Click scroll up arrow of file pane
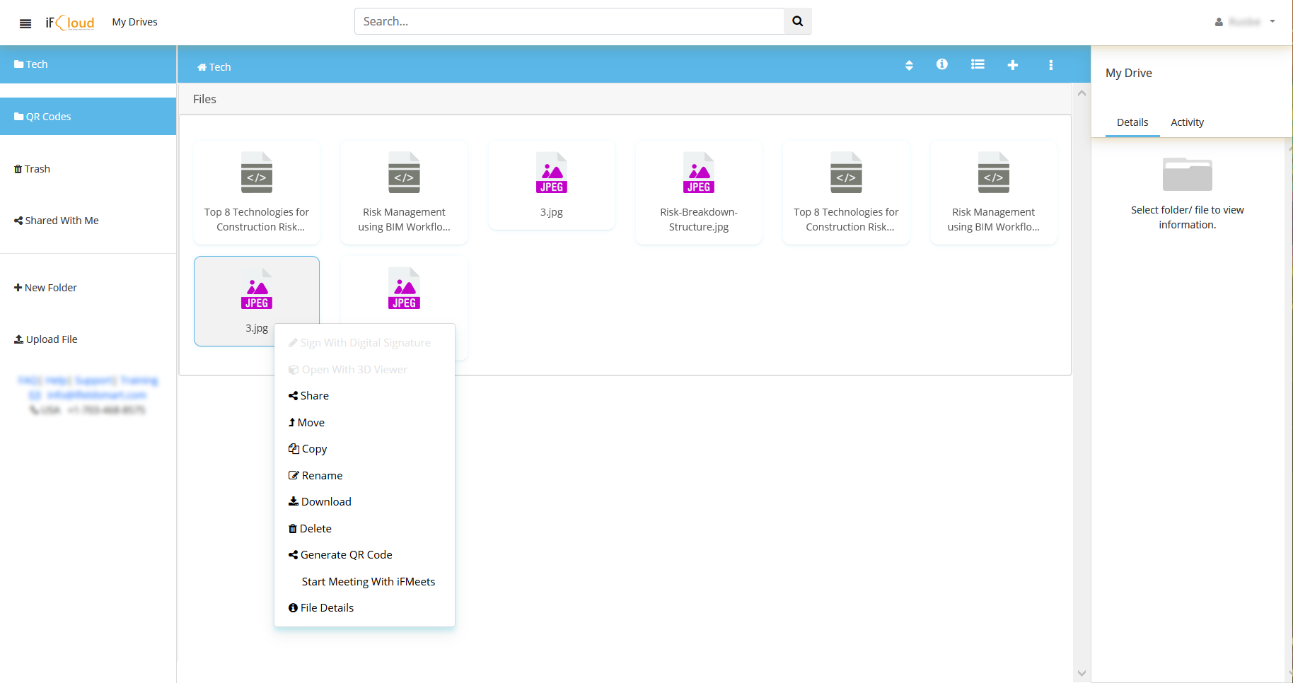Image resolution: width=1293 pixels, height=683 pixels. click(1082, 93)
